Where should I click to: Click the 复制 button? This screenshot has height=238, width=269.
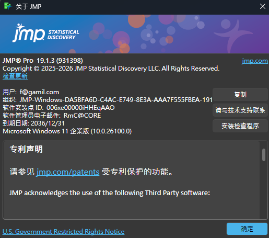coord(240,95)
